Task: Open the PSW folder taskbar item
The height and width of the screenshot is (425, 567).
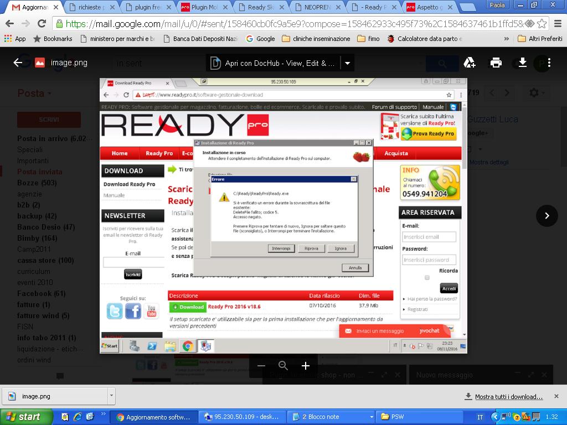Action: pyautogui.click(x=421, y=417)
